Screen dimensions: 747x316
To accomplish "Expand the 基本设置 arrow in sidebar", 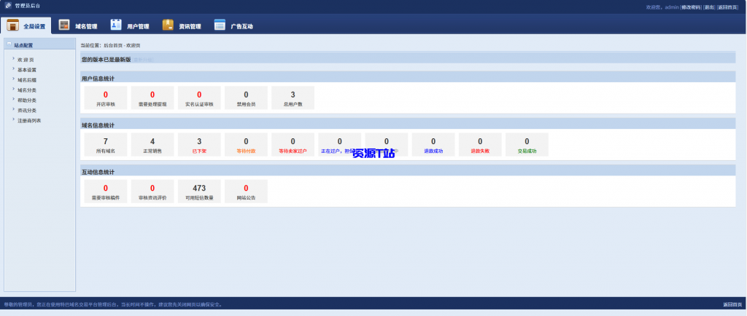I will click(x=13, y=69).
